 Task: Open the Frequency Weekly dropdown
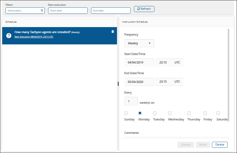139,43
